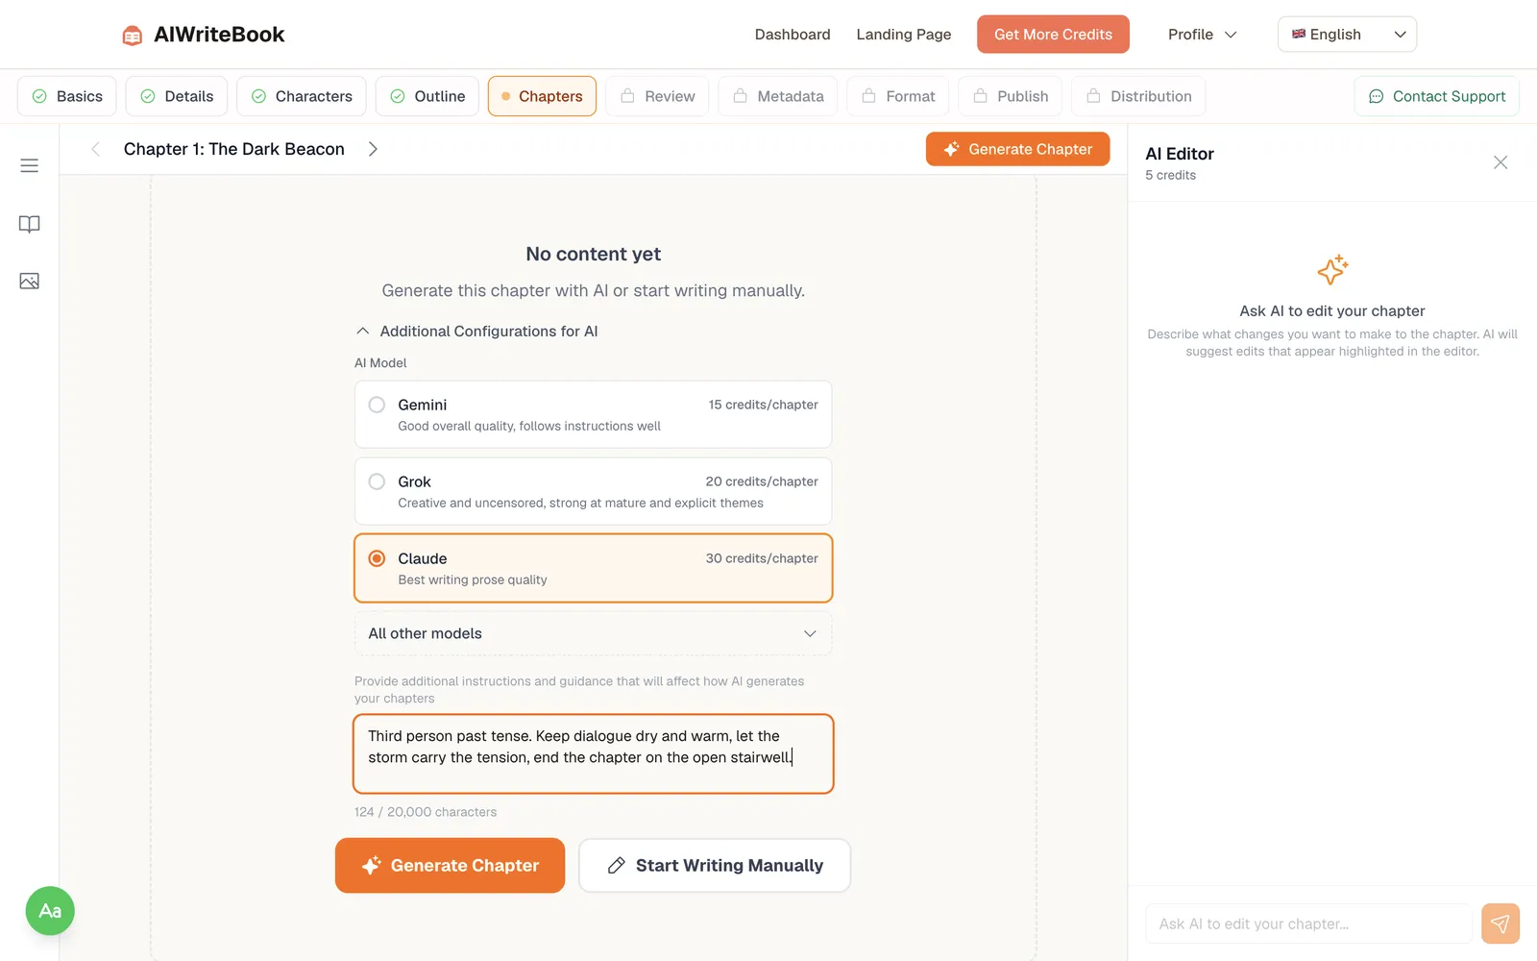The image size is (1537, 961).
Task: Click the send message icon in AI Editor
Action: coord(1500,924)
